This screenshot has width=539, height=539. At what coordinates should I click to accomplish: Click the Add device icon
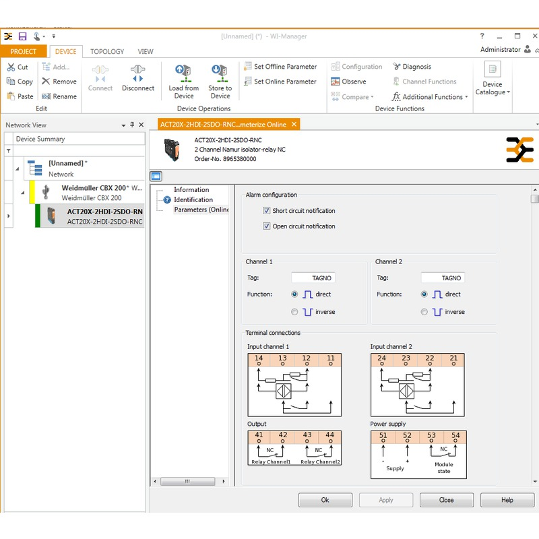(x=46, y=67)
